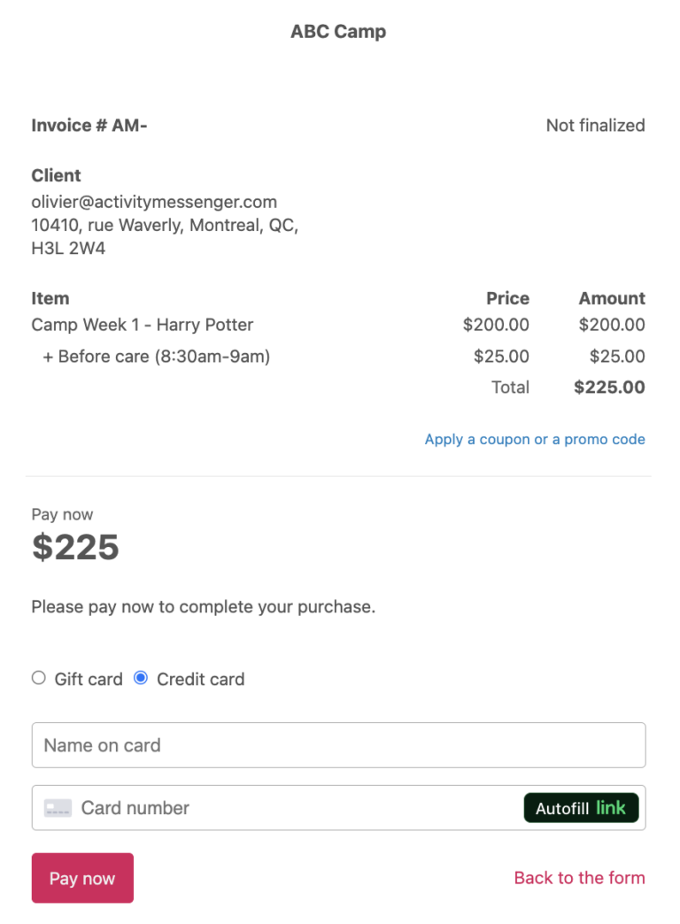Viewport: 680px width, 924px height.
Task: Click the Total $225.00 amount
Action: 609,387
